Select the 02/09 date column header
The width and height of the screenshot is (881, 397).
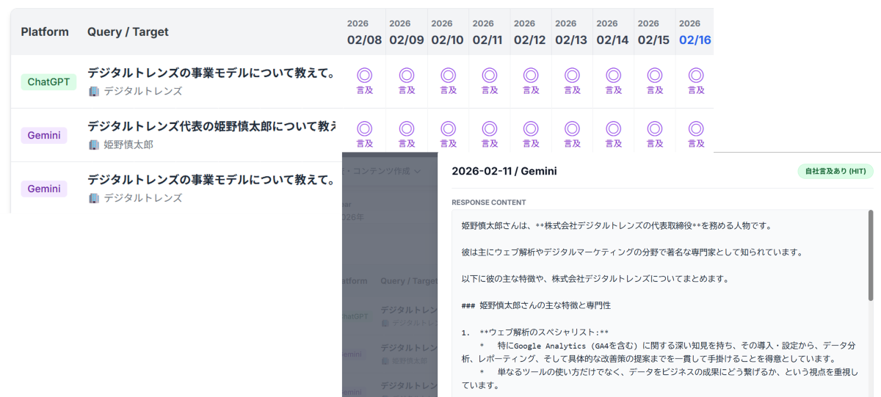coord(407,33)
